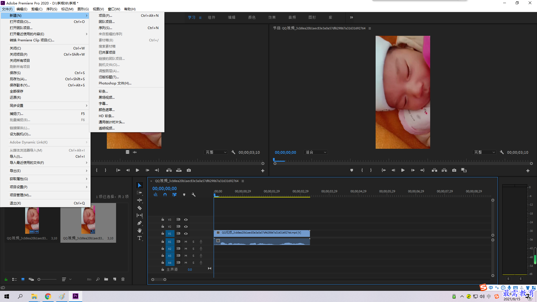Open the project panel sort icons dropdown

click(x=66, y=279)
